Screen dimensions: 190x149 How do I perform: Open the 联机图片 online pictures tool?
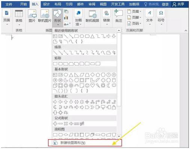(45, 16)
